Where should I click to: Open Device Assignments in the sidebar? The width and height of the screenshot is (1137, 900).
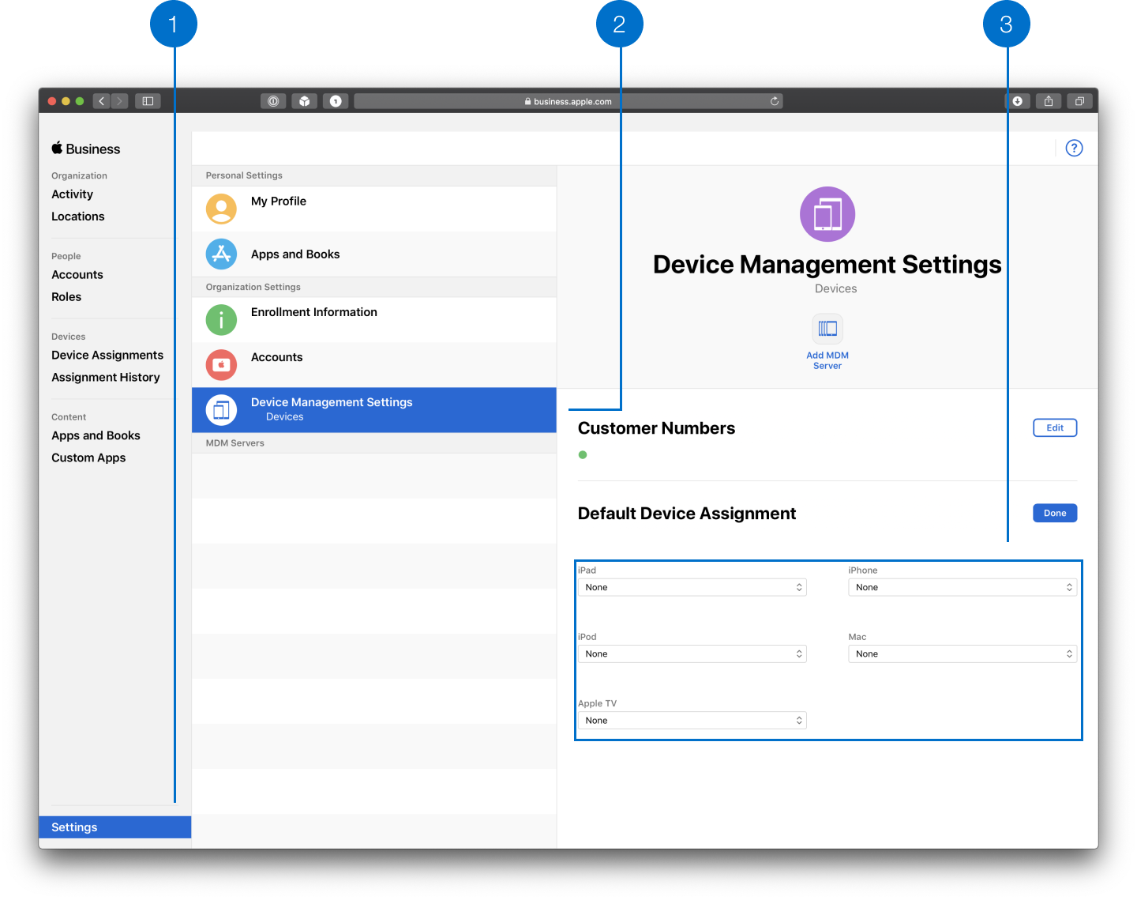pos(107,356)
